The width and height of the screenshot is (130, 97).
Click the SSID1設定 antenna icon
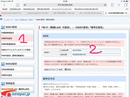coord(3,27)
